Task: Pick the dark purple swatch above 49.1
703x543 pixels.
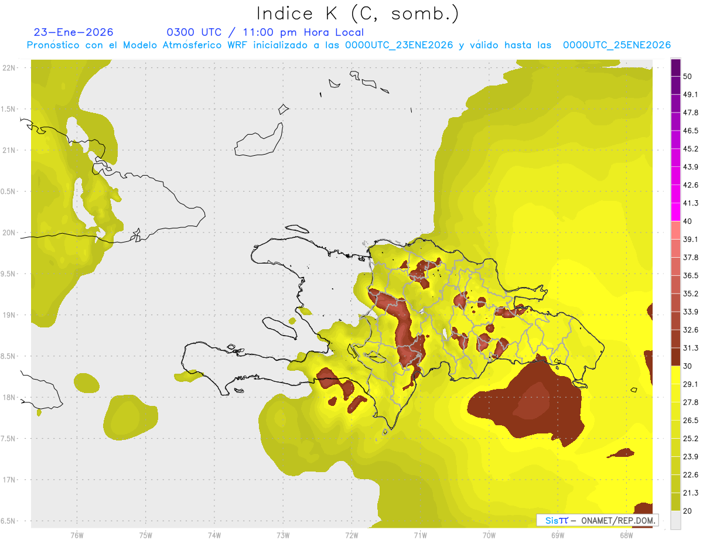Action: (x=675, y=86)
